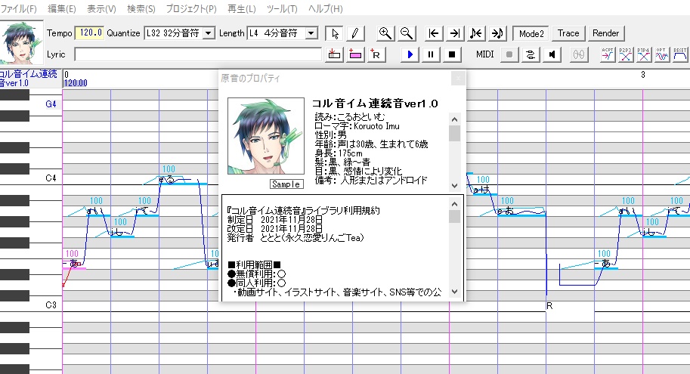Click the zoom out magnifier
Image resolution: width=690 pixels, height=374 pixels.
[x=406, y=33]
